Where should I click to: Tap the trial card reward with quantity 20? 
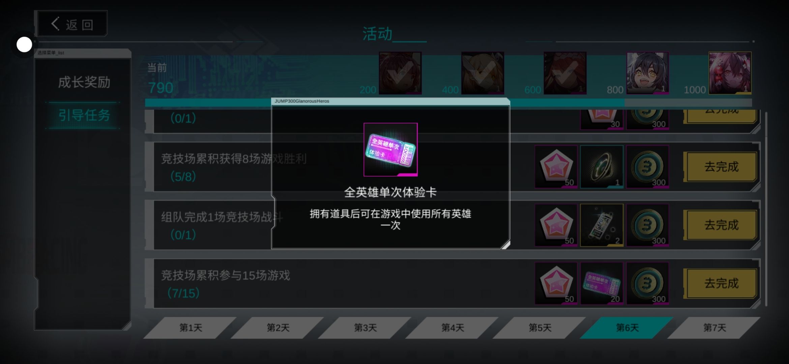[x=602, y=283]
